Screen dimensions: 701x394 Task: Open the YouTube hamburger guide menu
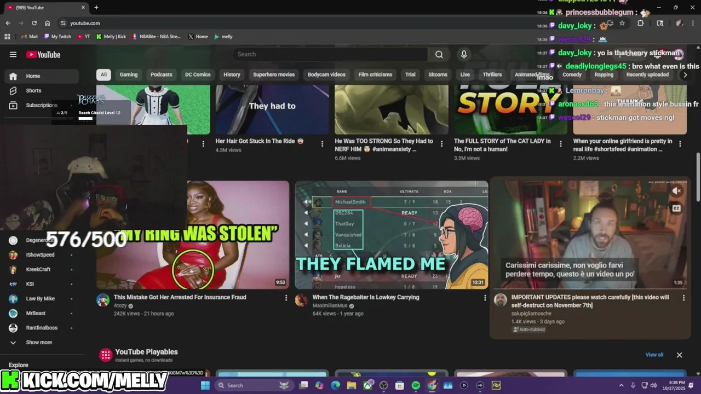coord(13,54)
